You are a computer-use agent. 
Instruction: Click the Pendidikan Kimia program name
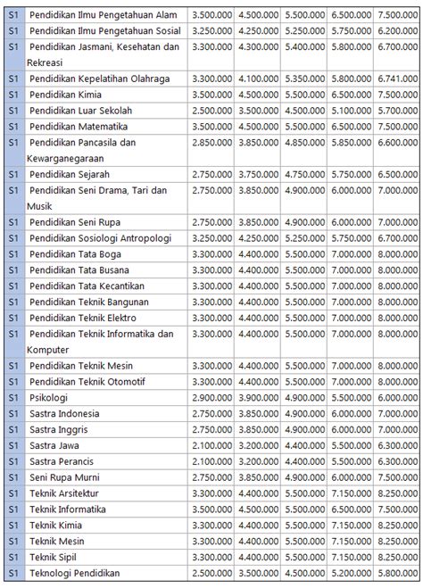(65, 95)
